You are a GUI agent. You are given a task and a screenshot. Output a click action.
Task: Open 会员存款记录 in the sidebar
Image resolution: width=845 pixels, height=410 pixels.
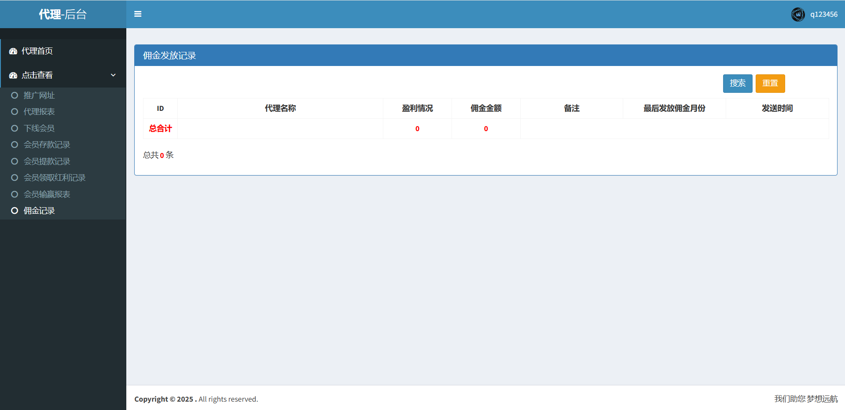click(x=47, y=145)
